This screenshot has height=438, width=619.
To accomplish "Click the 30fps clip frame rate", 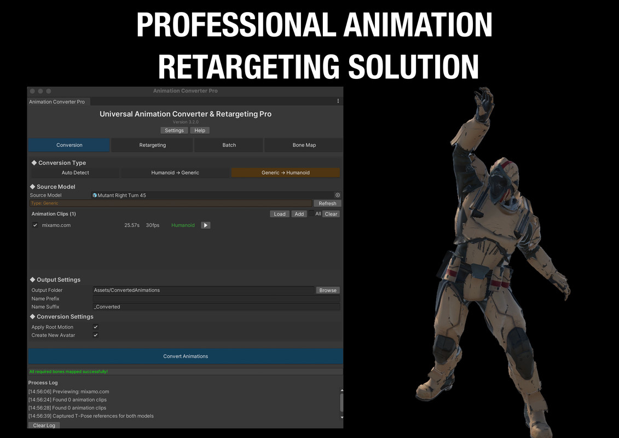I will pyautogui.click(x=152, y=225).
